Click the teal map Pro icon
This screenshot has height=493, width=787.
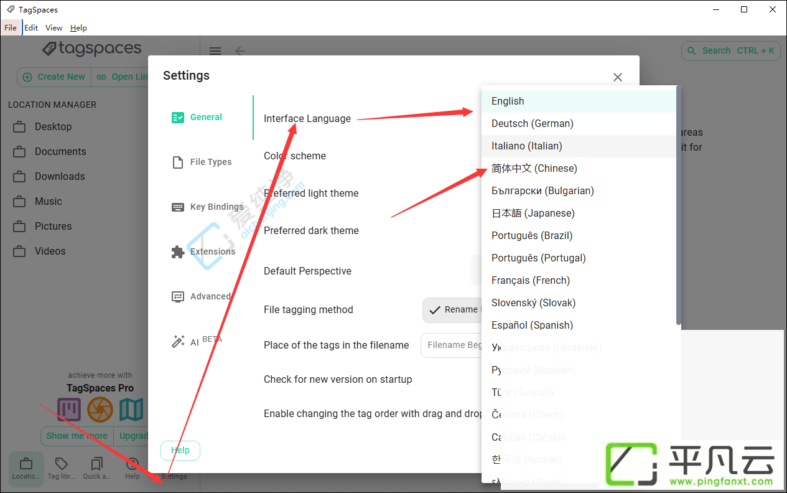pos(131,410)
